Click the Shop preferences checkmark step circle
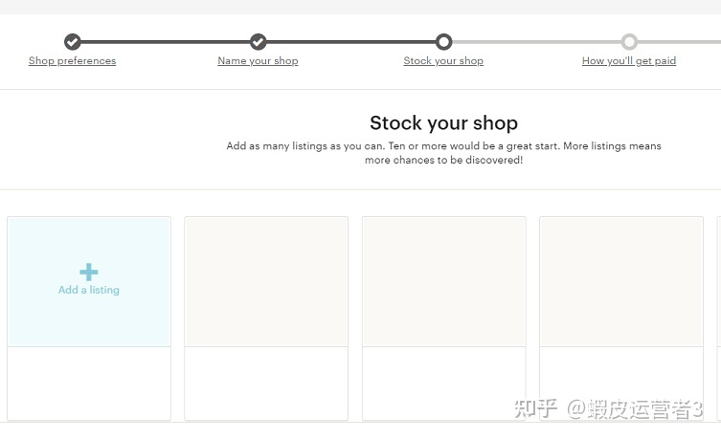 [x=72, y=42]
